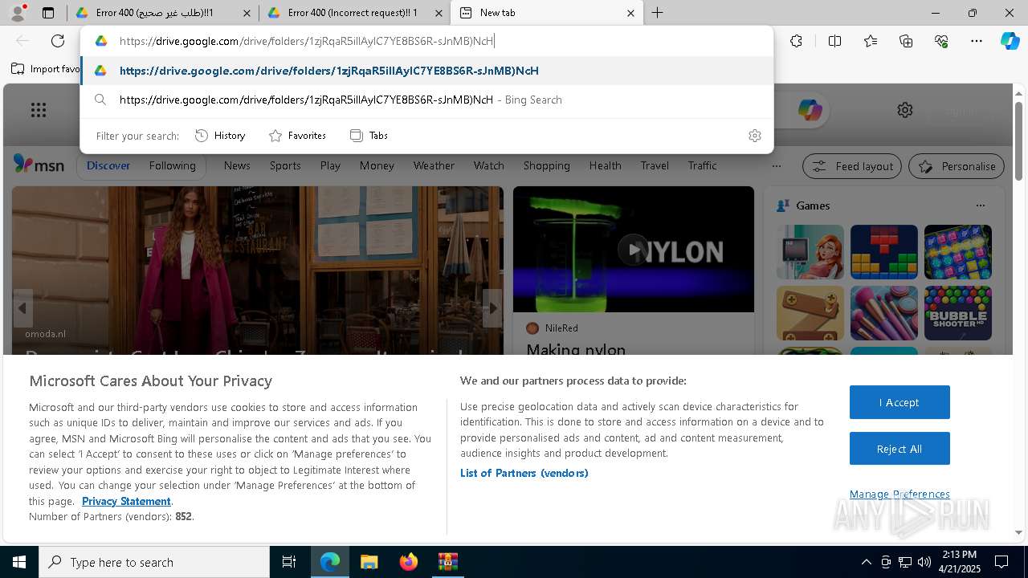This screenshot has width=1028, height=578.
Task: Open the Tab actions menu icon
Action: coord(48,13)
